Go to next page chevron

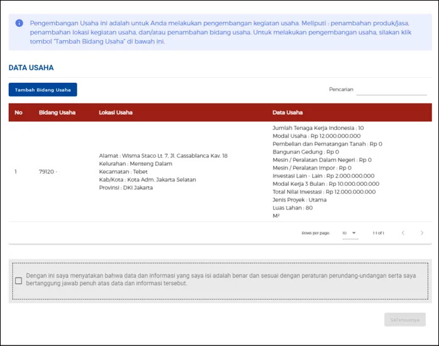coord(422,233)
